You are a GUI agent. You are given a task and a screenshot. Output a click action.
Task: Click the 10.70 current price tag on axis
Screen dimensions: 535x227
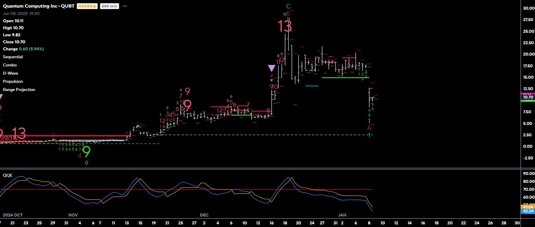coord(528,97)
